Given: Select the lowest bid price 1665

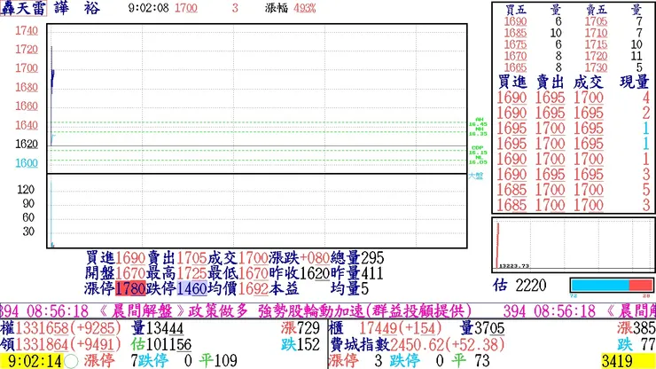Looking at the screenshot, I should [x=515, y=67].
